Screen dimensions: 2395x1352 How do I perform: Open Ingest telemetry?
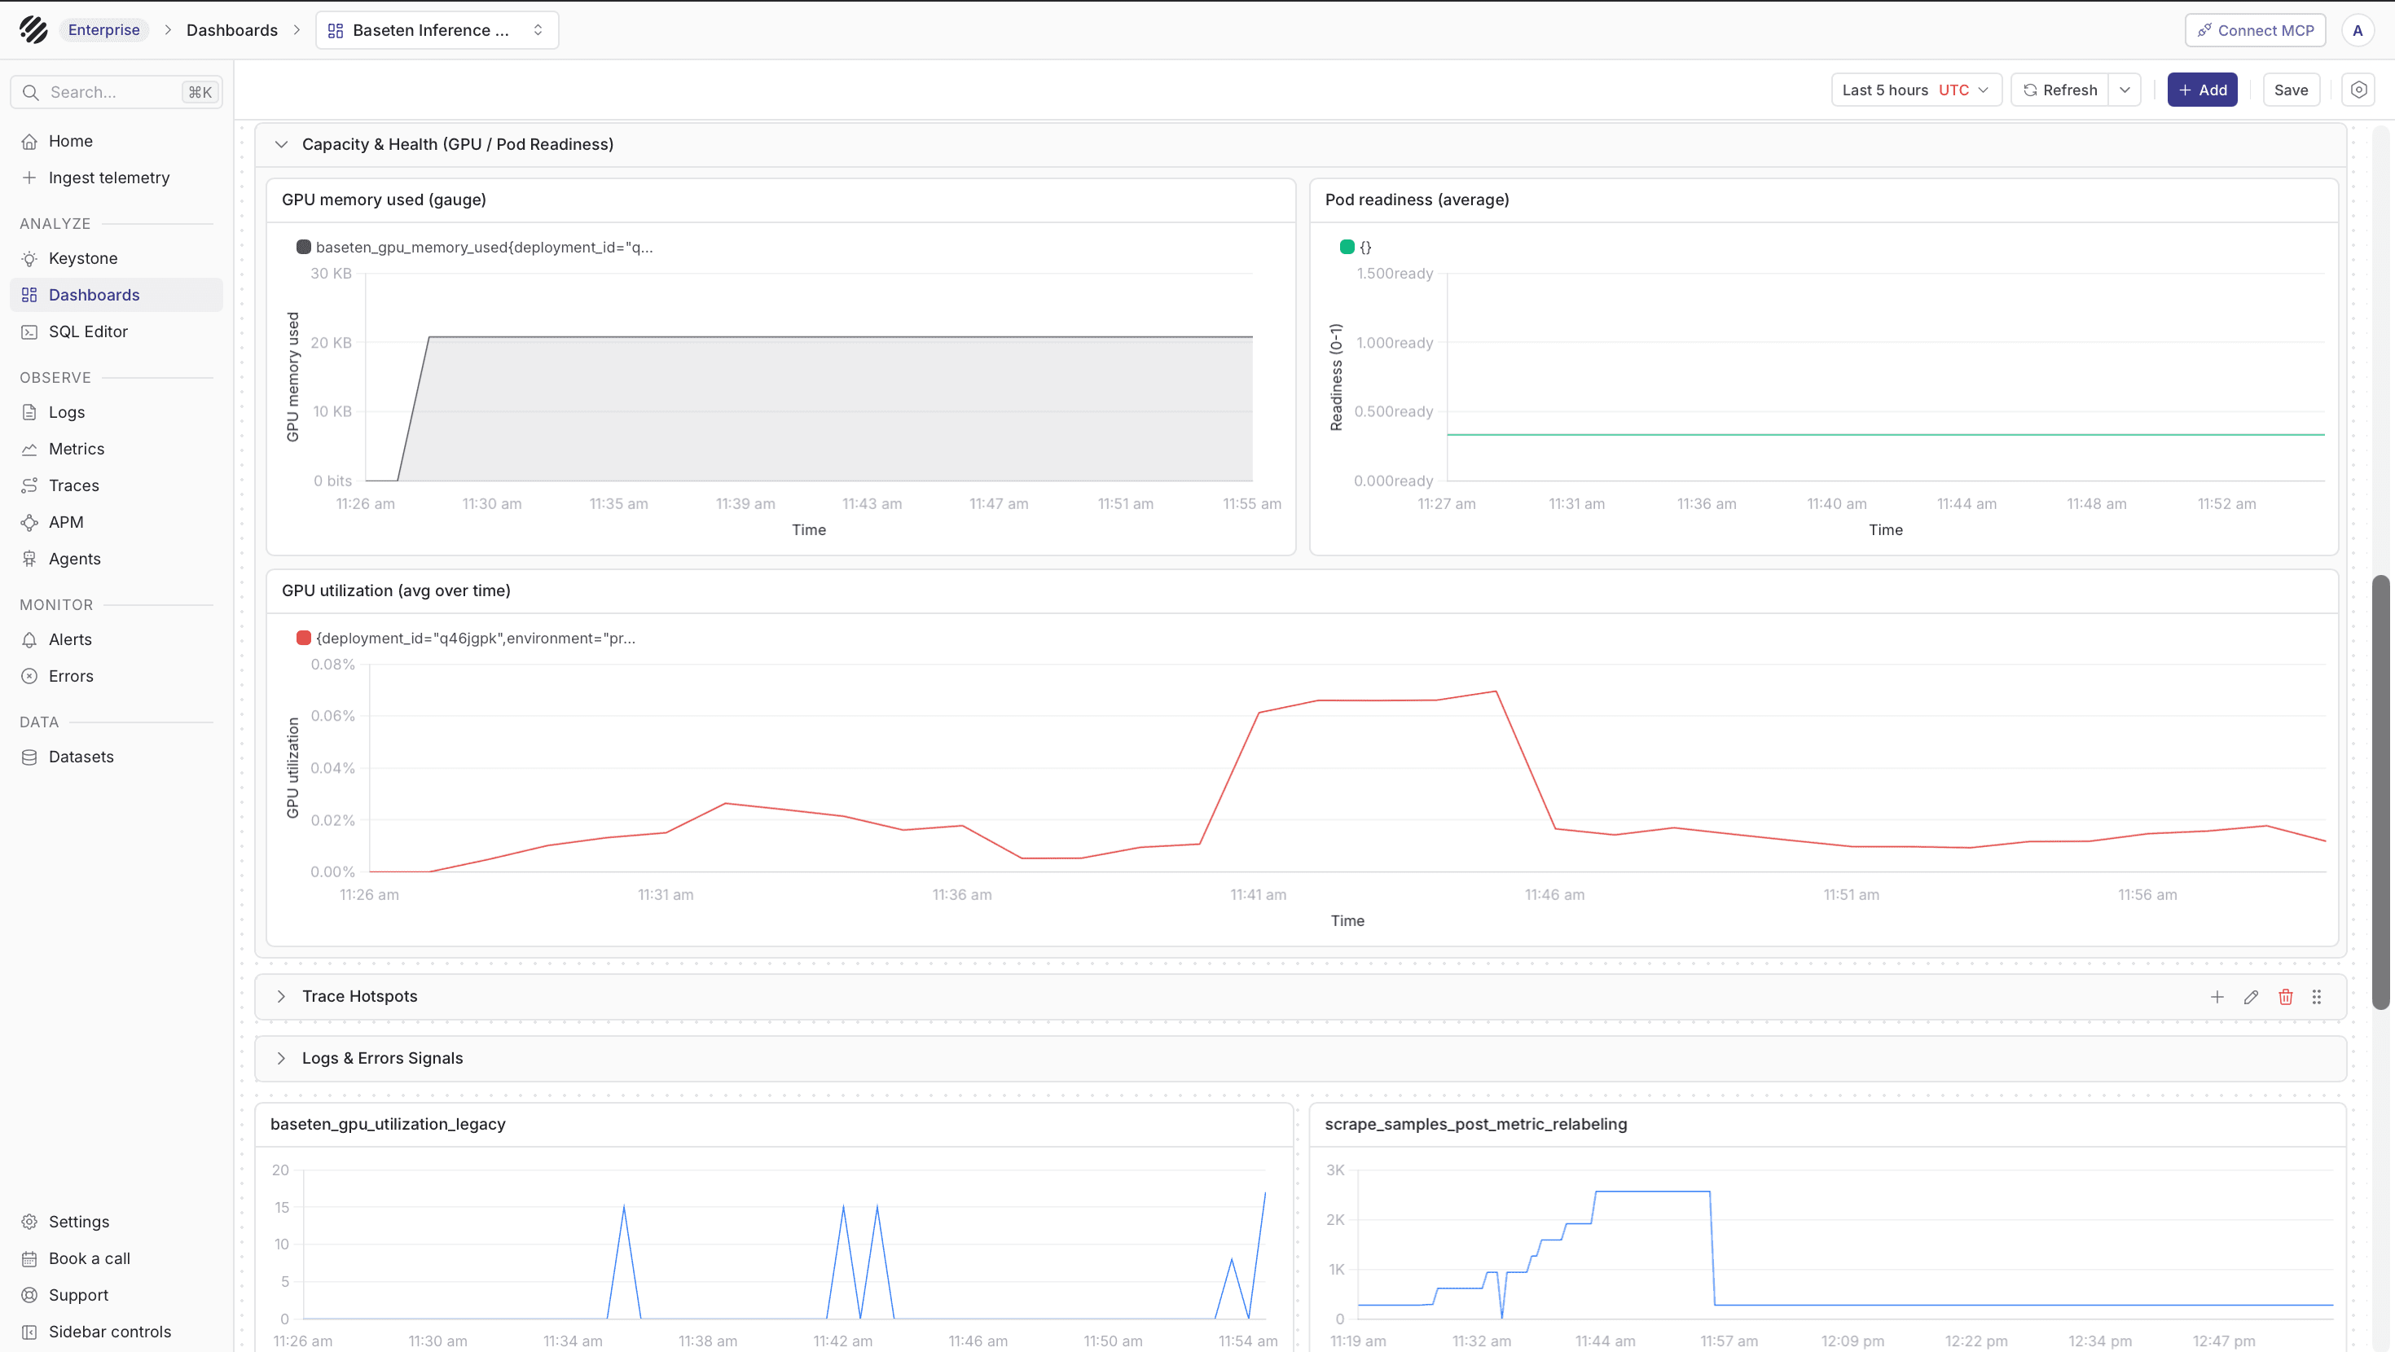(x=116, y=178)
